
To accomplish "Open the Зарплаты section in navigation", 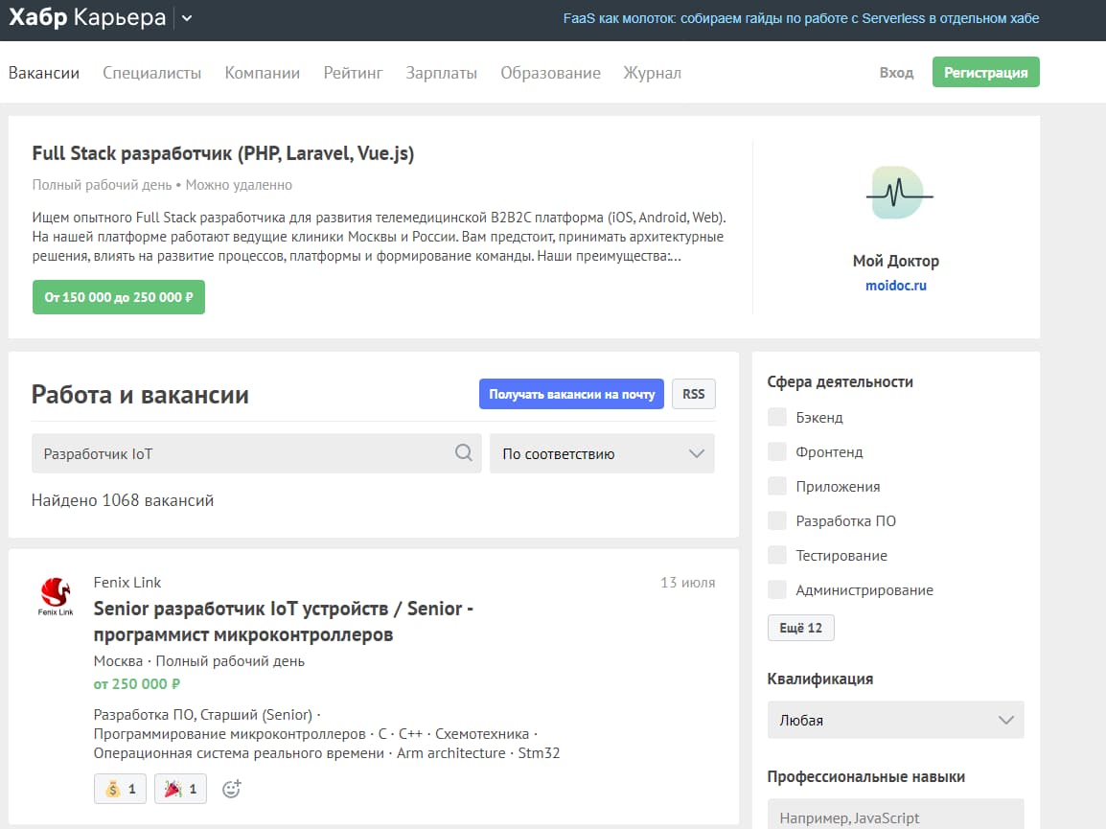I will point(441,73).
